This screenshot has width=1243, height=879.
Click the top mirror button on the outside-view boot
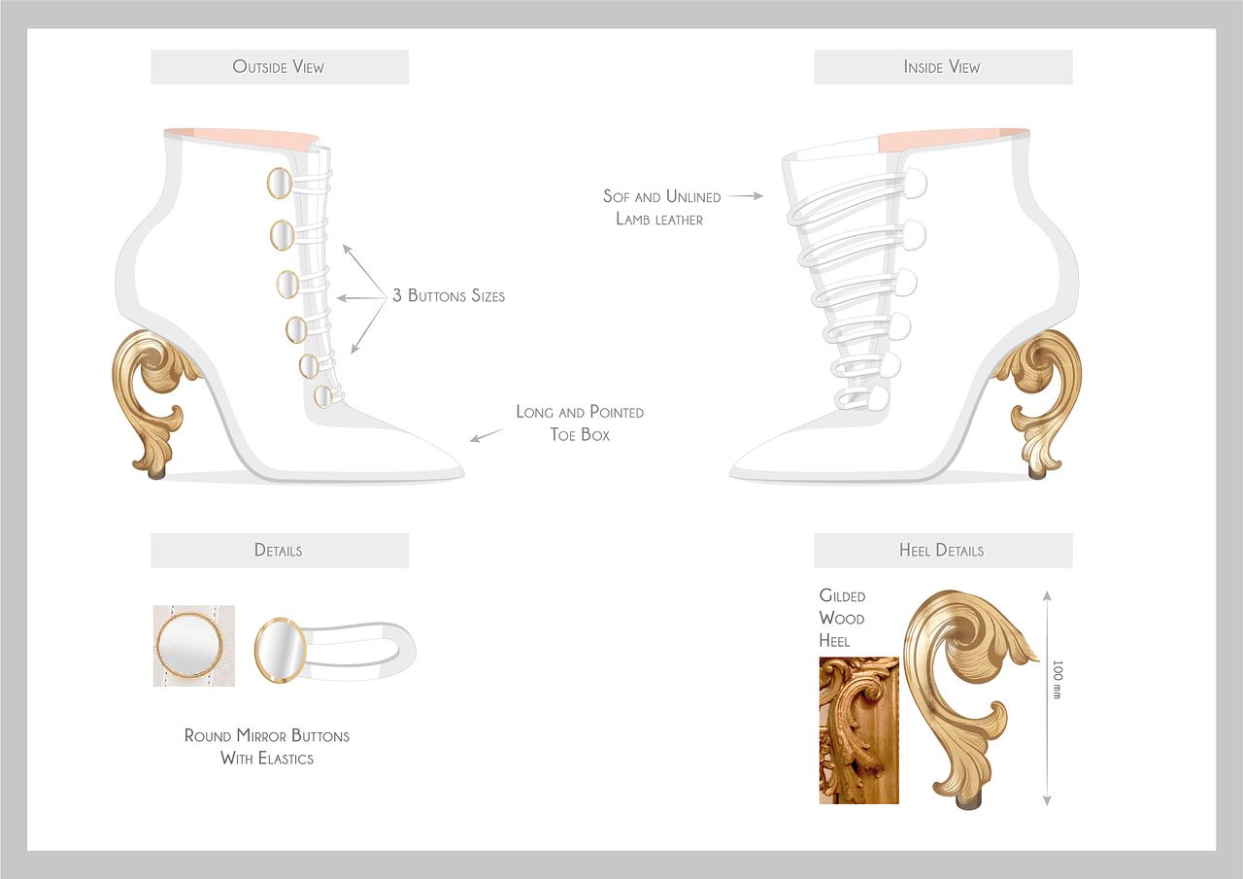click(279, 183)
